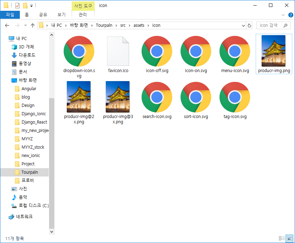Screen dimensions: 295x243
Task: Open MYYZ_stock folder in tree
Action: (30, 147)
